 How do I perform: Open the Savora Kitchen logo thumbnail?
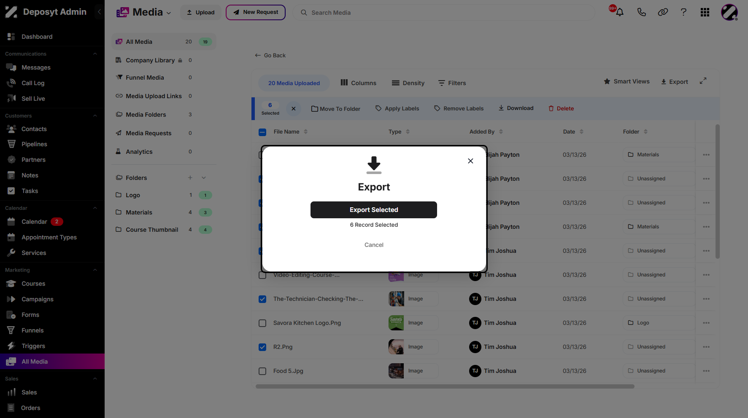click(396, 323)
